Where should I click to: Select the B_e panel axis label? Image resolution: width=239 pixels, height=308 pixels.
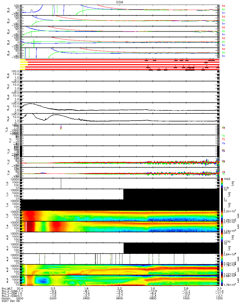8,53
